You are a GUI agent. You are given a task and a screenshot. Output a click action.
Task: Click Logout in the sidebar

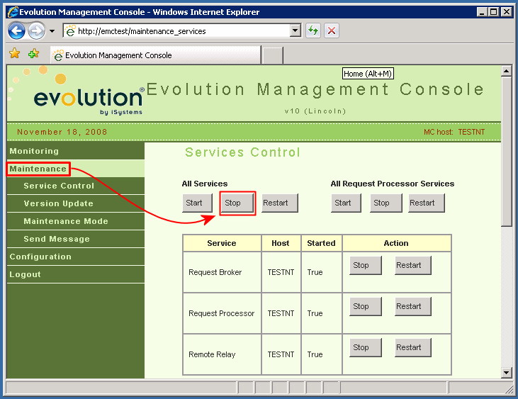[26, 274]
